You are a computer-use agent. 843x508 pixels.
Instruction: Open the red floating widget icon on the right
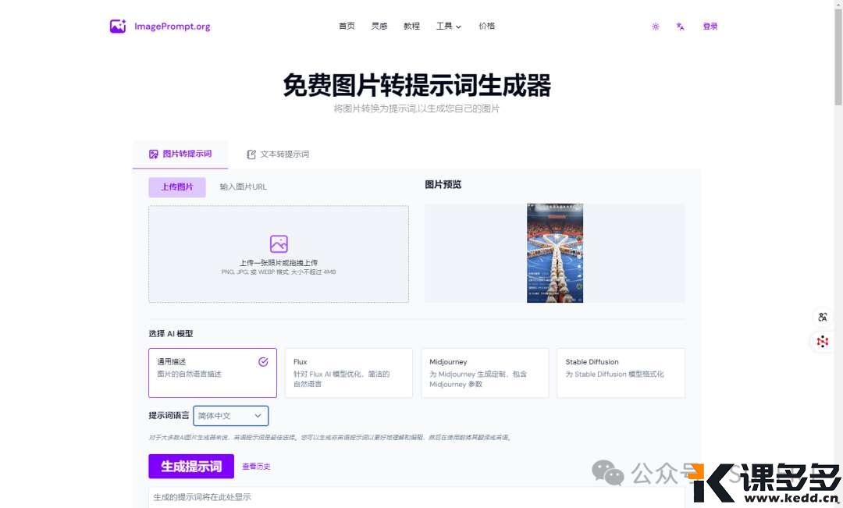tap(822, 342)
